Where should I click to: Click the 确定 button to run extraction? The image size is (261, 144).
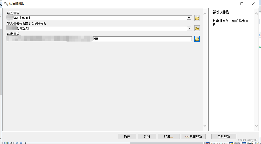pyautogui.click(x=127, y=136)
